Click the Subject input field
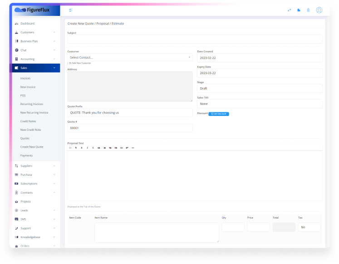 tap(195, 39)
